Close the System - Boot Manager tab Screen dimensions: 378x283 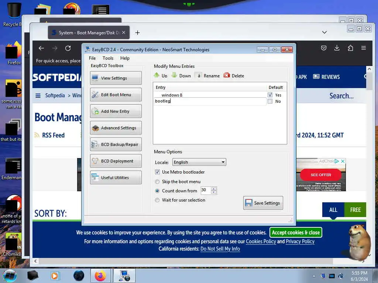(x=124, y=32)
